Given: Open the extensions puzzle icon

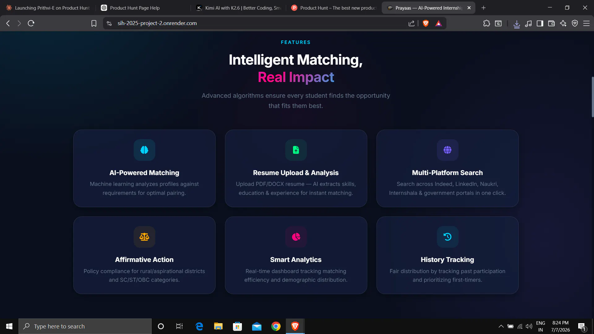Looking at the screenshot, I should point(487,23).
